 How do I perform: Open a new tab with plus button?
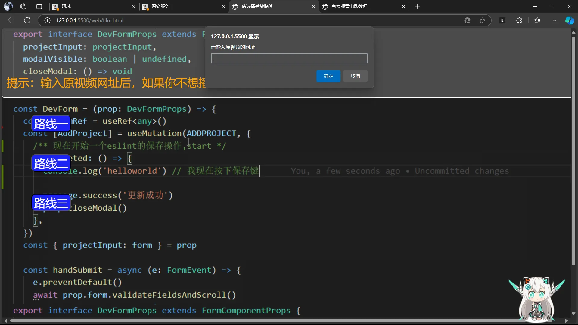(417, 6)
